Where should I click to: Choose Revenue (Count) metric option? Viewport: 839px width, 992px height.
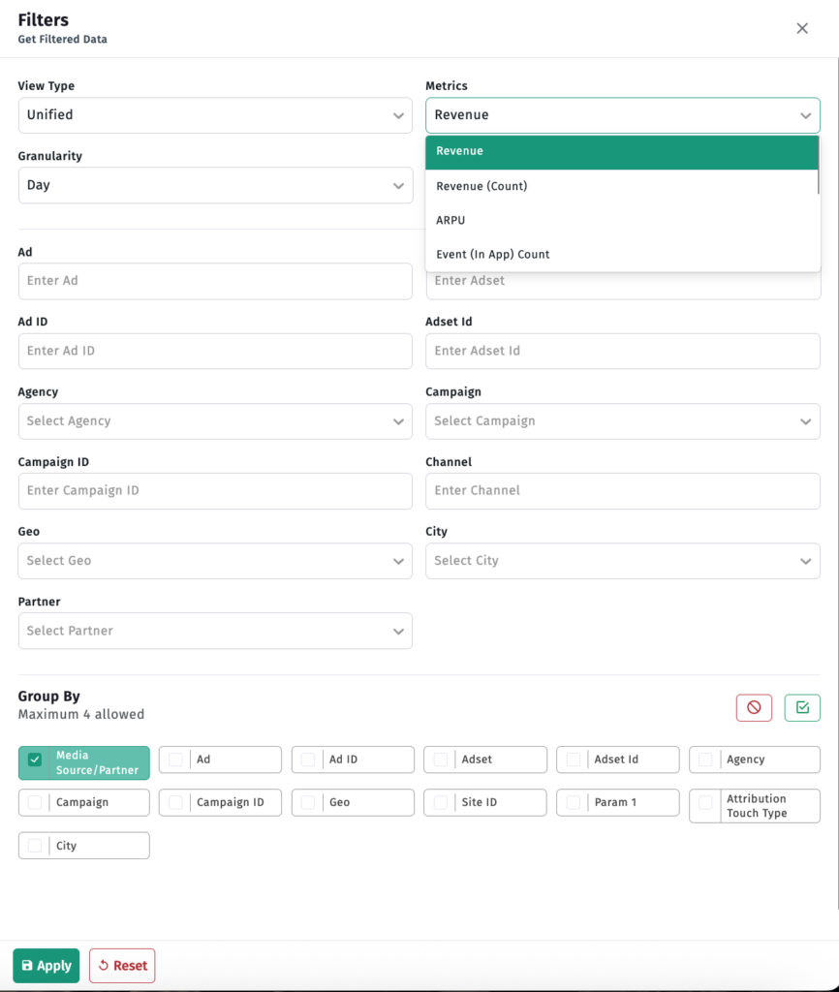coord(621,186)
